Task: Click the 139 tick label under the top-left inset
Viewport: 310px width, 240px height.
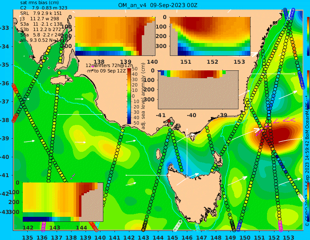Action: point(126,62)
